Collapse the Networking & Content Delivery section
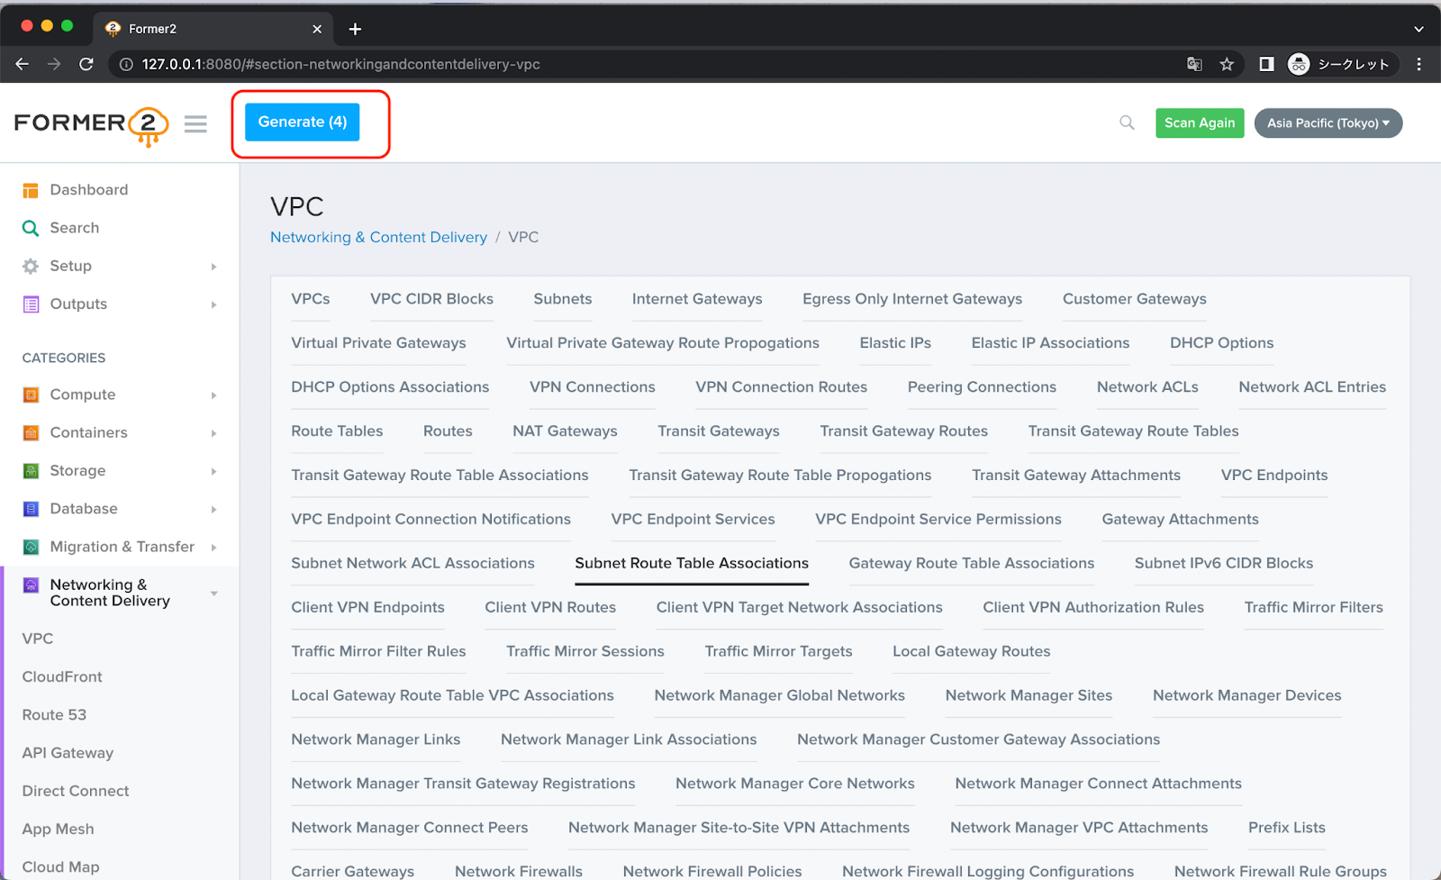Screen dimensions: 1441x880 [x=213, y=593]
